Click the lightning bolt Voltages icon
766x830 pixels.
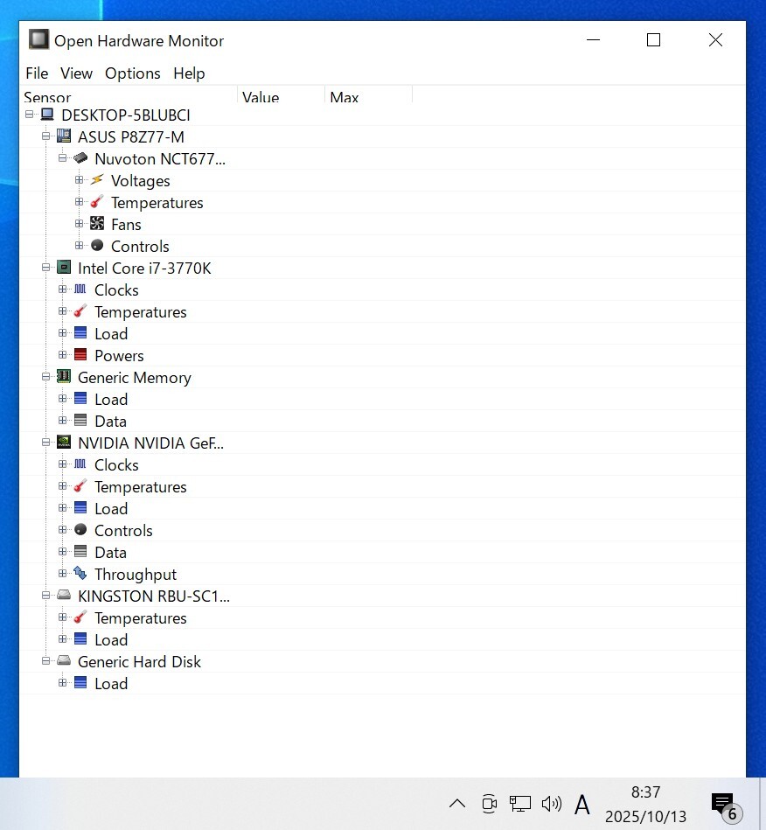97,180
